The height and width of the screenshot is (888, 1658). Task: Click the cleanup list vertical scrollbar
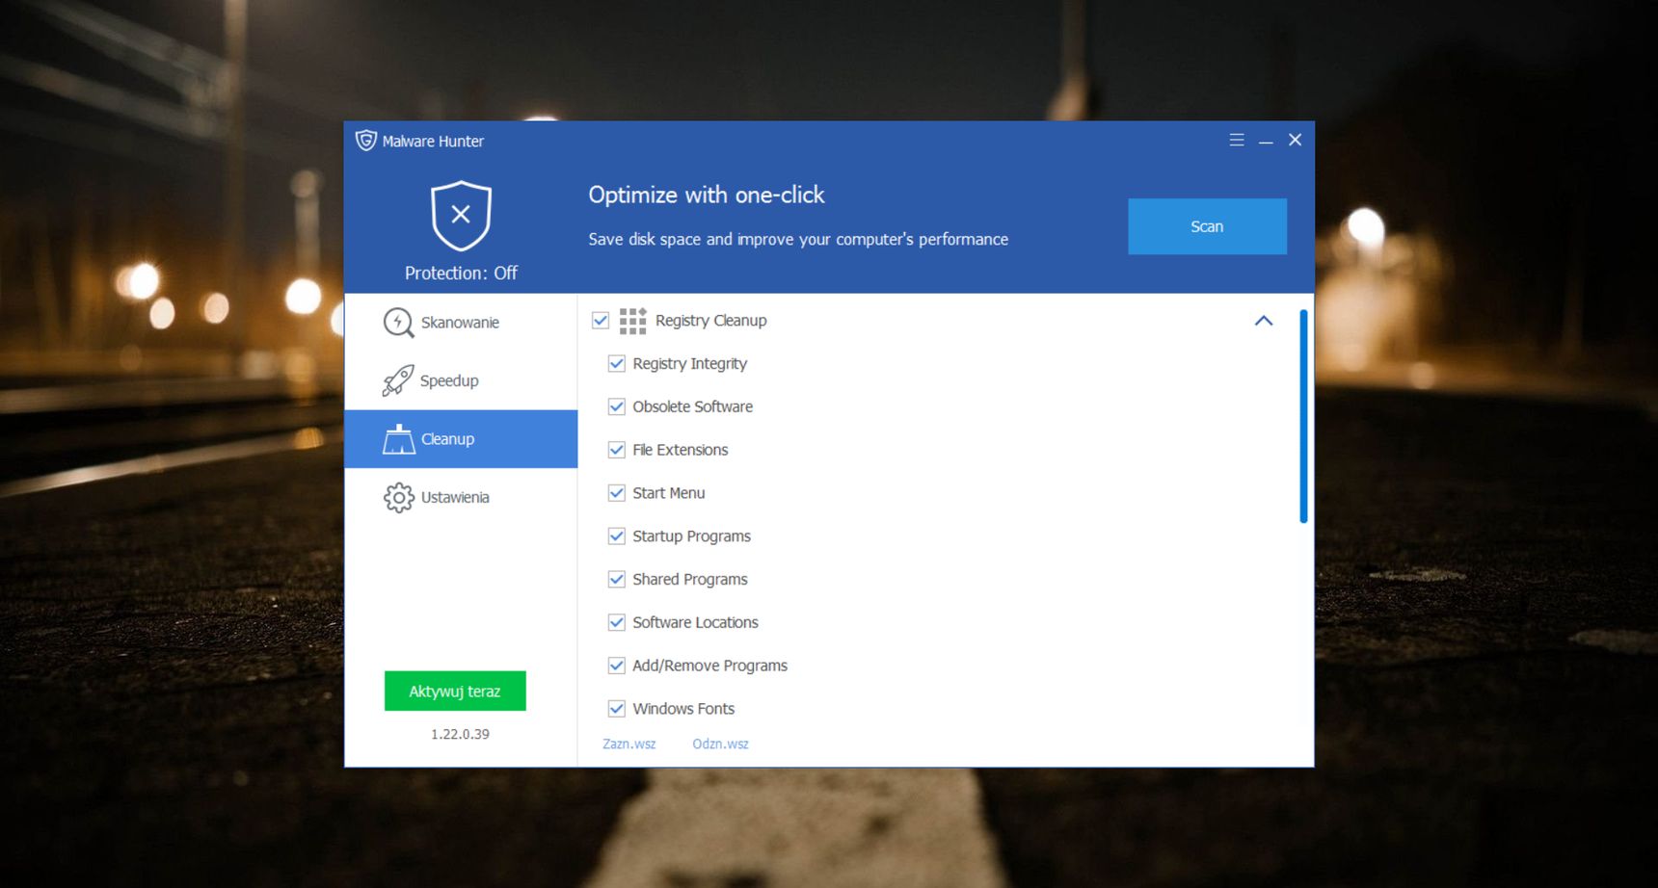pyautogui.click(x=1303, y=416)
